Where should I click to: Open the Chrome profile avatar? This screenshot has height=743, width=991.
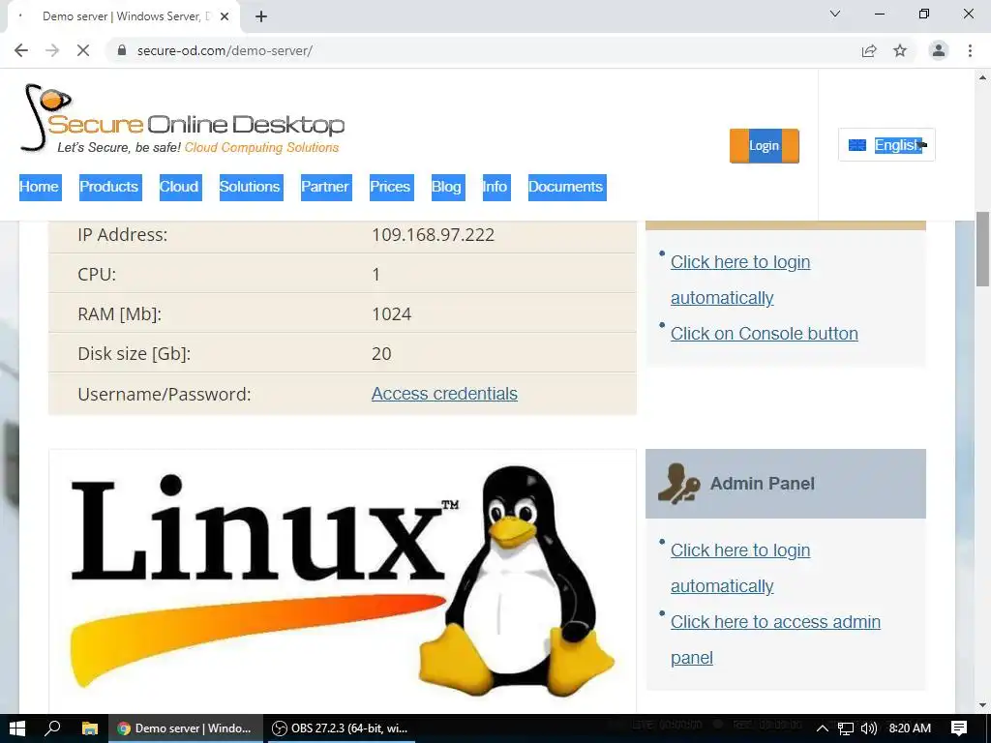click(x=939, y=50)
